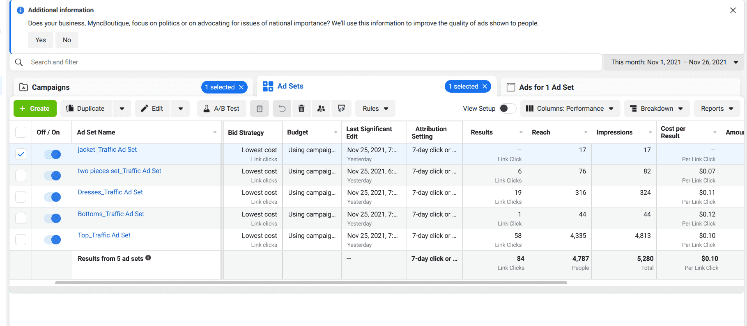Click the undo arrow icon

pyautogui.click(x=282, y=109)
